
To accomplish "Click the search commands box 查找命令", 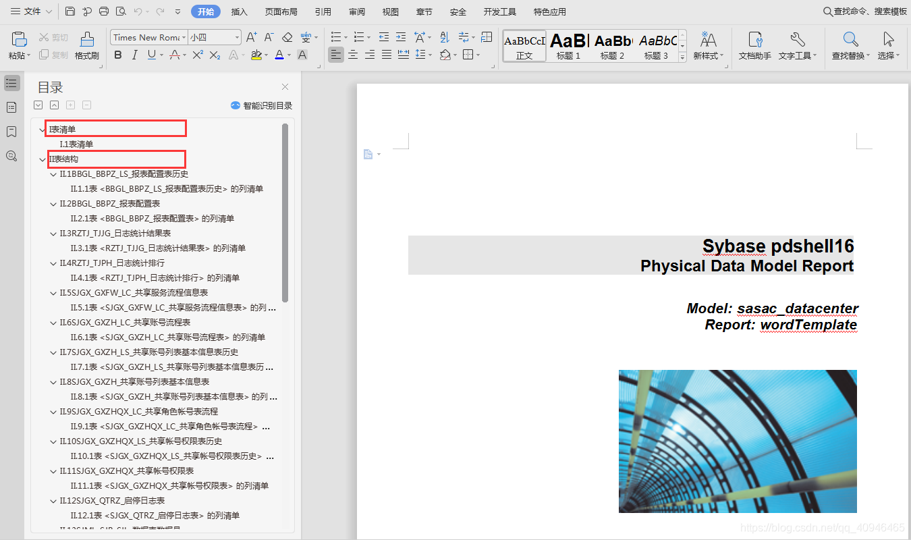I will (x=865, y=11).
